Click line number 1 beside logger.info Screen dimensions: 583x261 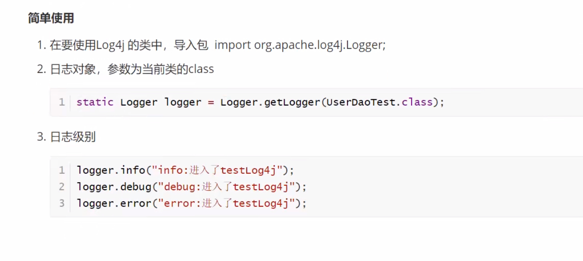tap(61, 170)
